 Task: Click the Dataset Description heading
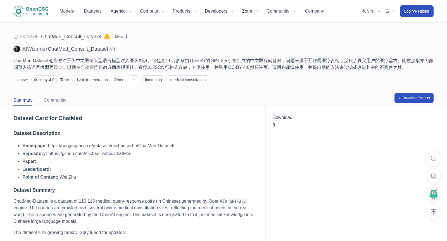point(37,133)
